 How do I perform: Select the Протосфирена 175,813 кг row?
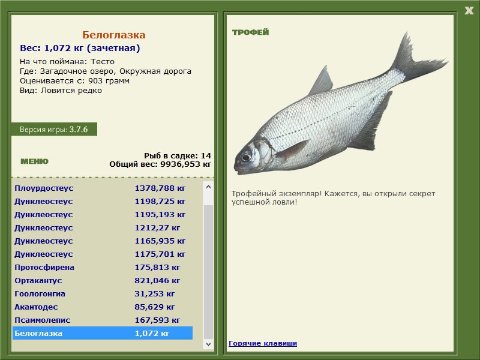click(x=103, y=267)
